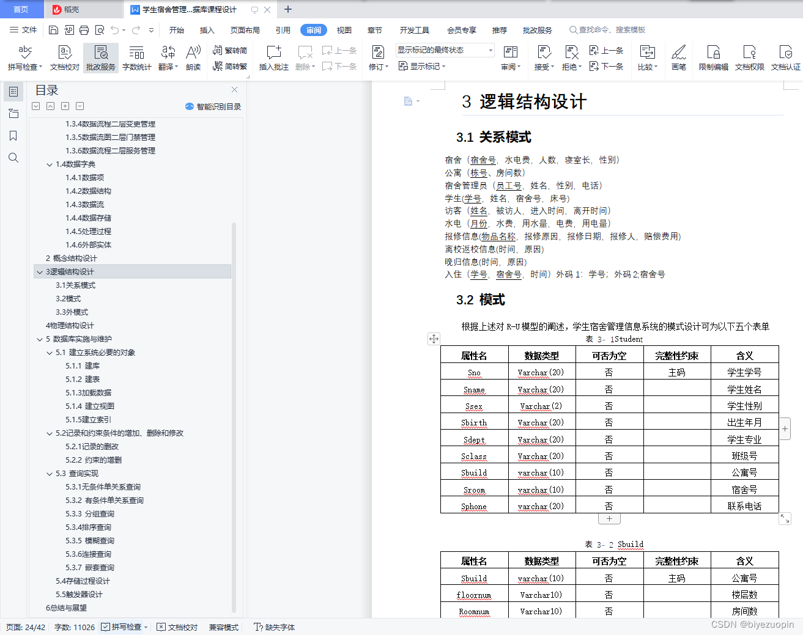803x635 pixels.
Task: Open 文档认证 document certification
Action: point(786,57)
